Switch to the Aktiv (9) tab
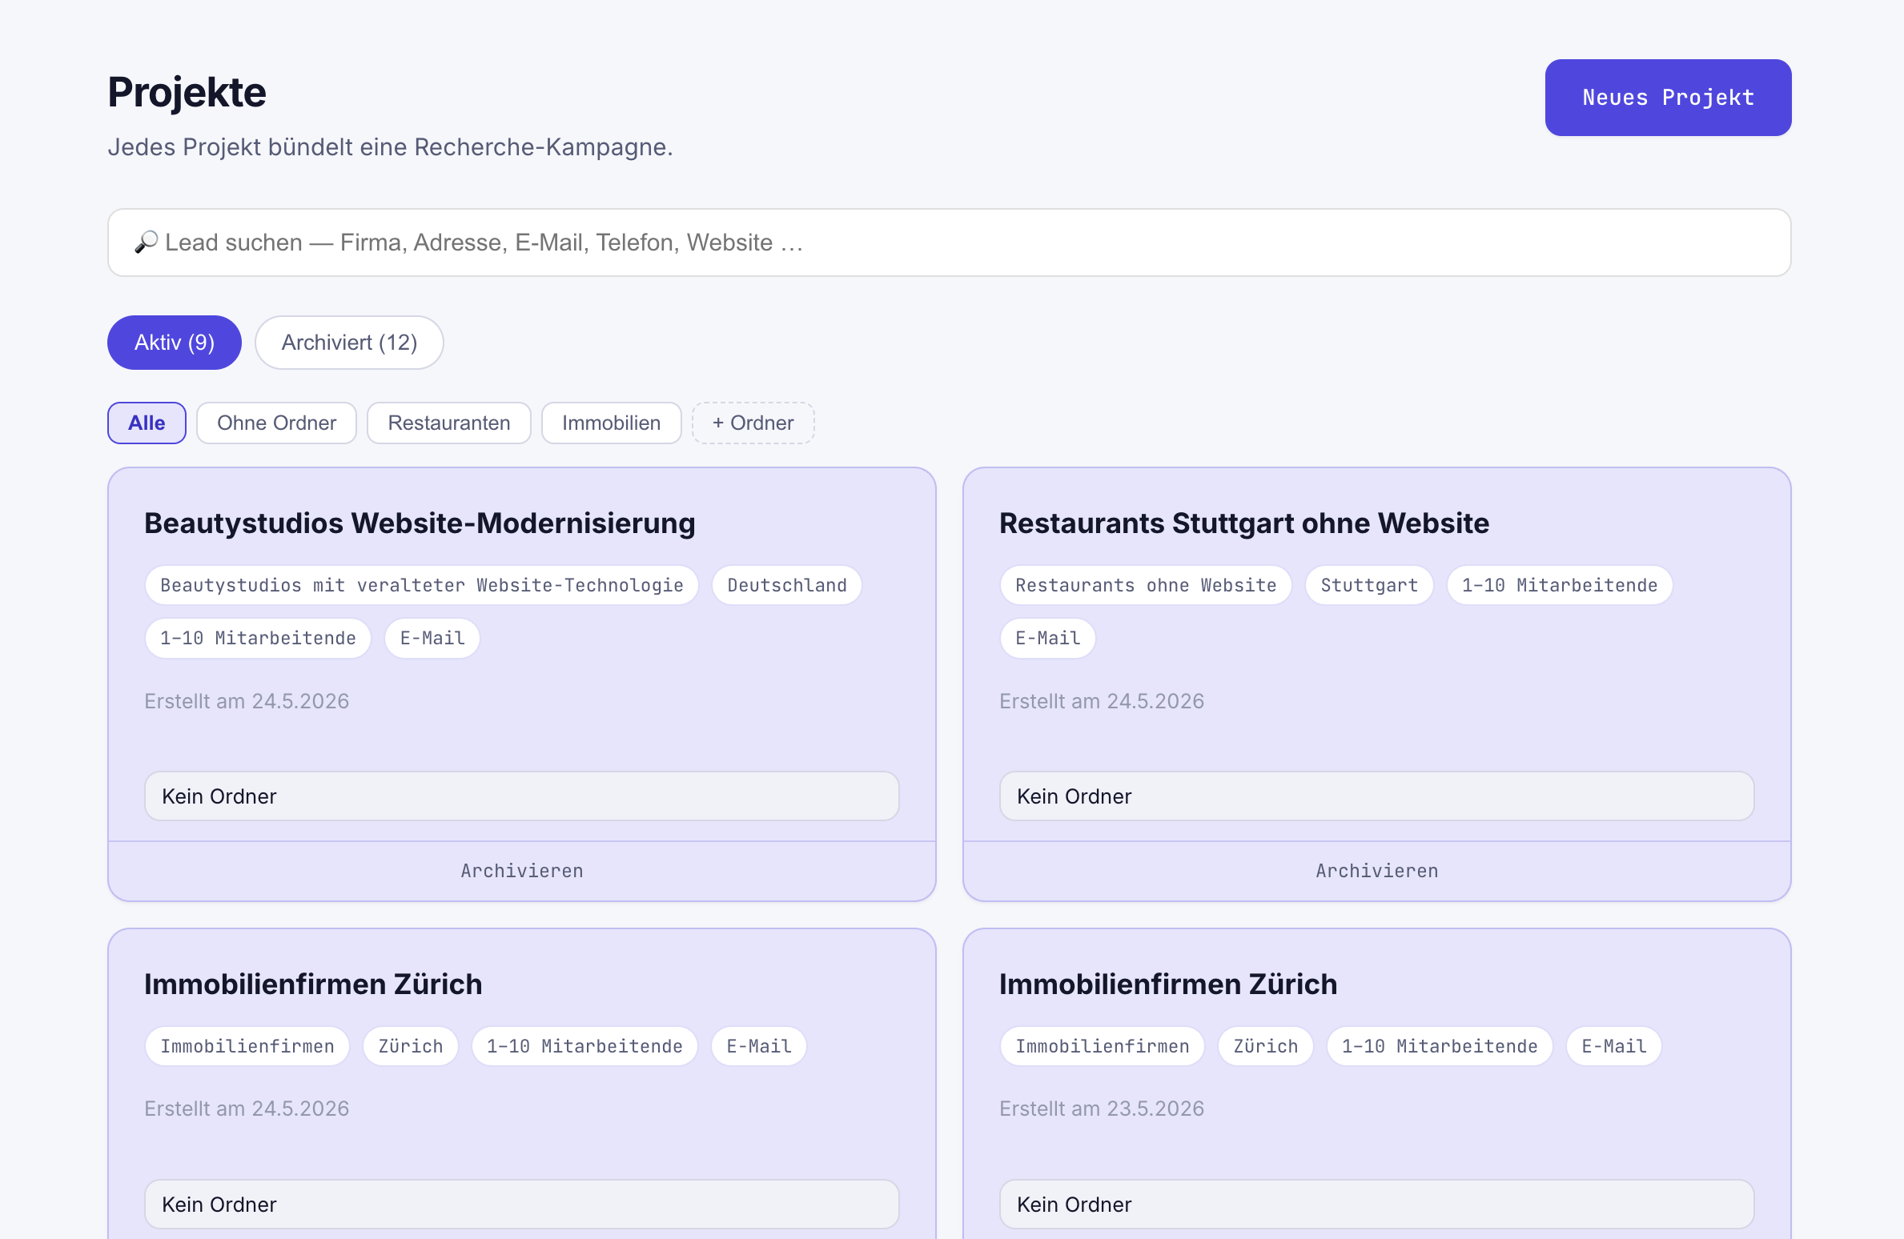1904x1239 pixels. click(x=175, y=343)
